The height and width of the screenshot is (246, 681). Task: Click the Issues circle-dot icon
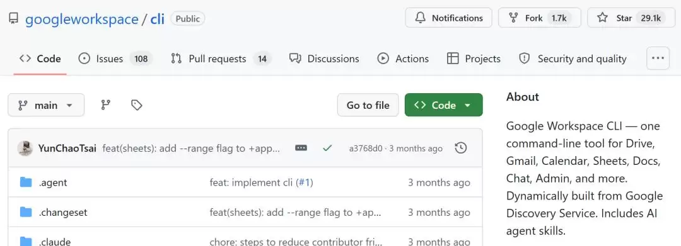tap(84, 59)
